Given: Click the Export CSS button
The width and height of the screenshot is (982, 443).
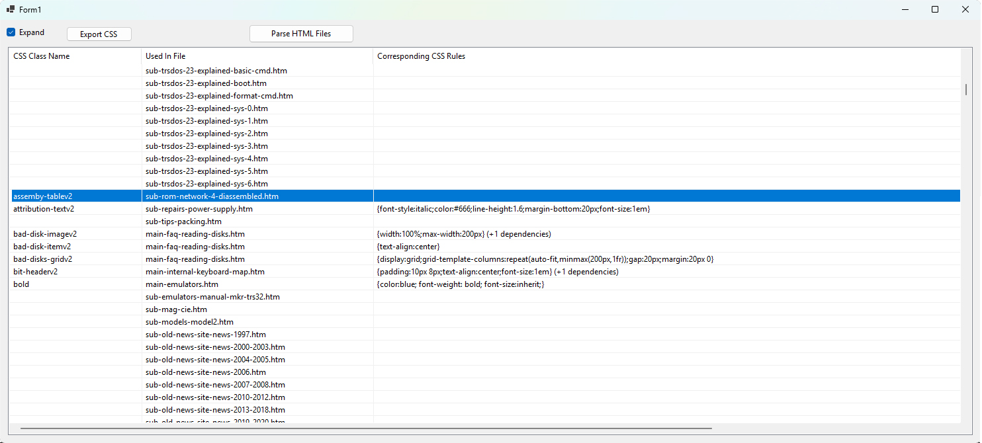Looking at the screenshot, I should [x=99, y=34].
